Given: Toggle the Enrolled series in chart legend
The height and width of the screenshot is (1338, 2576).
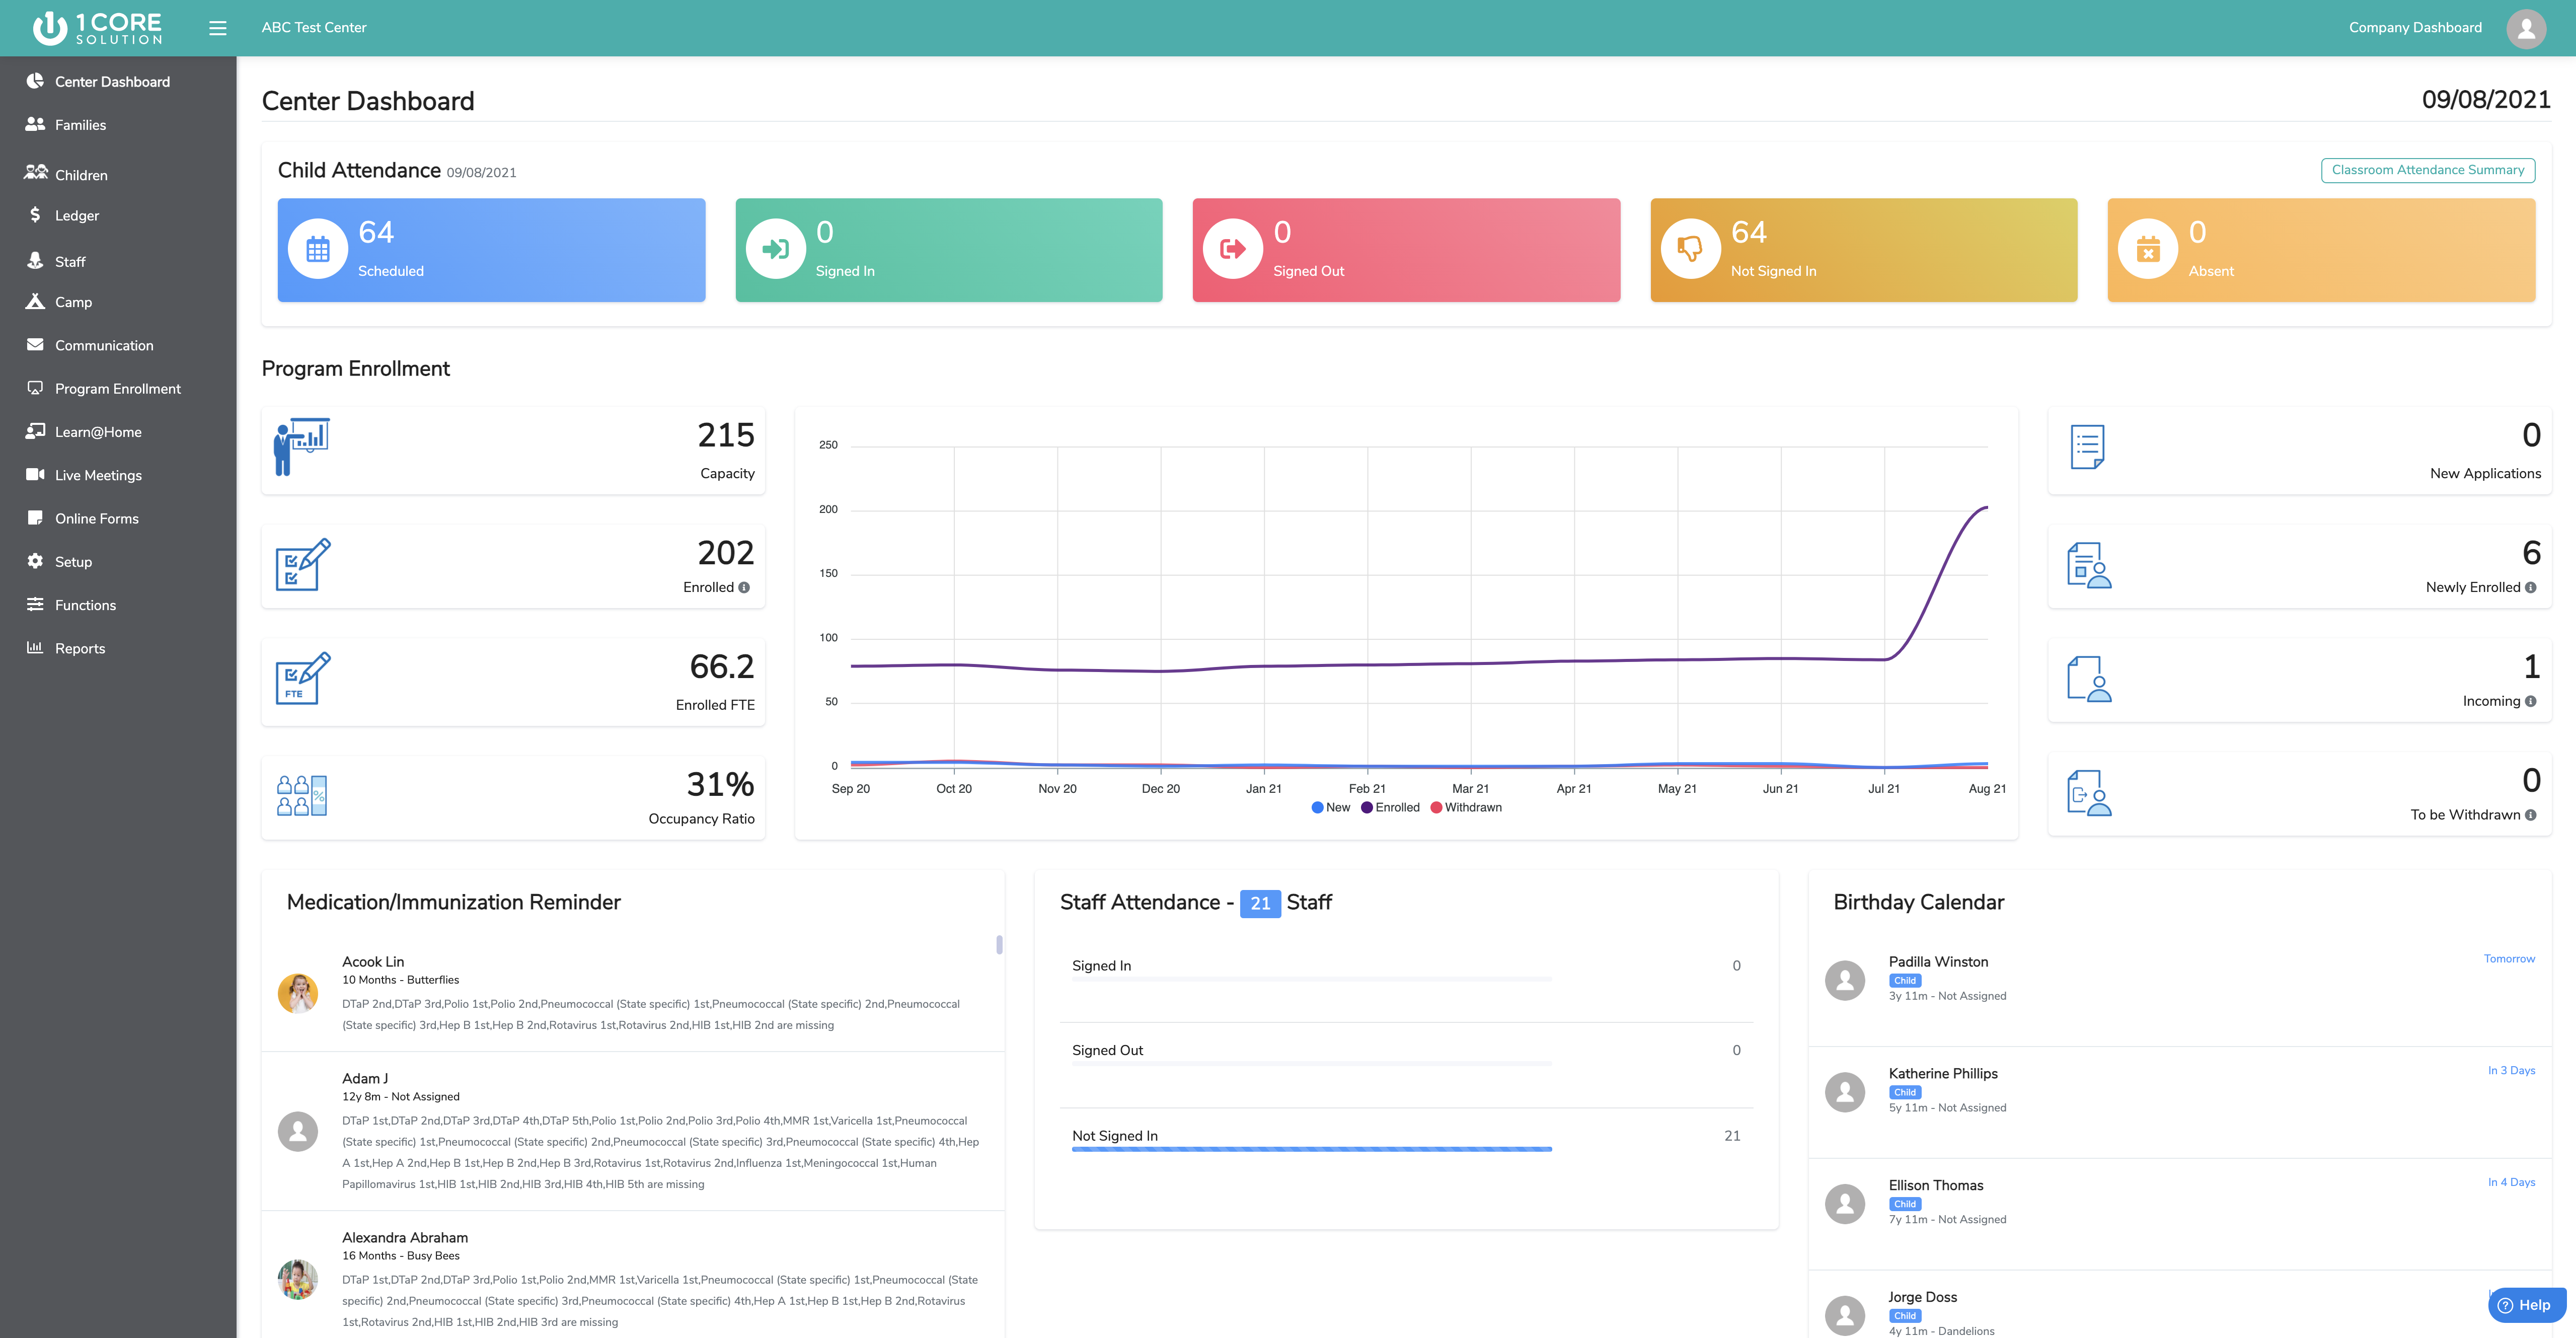Looking at the screenshot, I should tap(1390, 807).
